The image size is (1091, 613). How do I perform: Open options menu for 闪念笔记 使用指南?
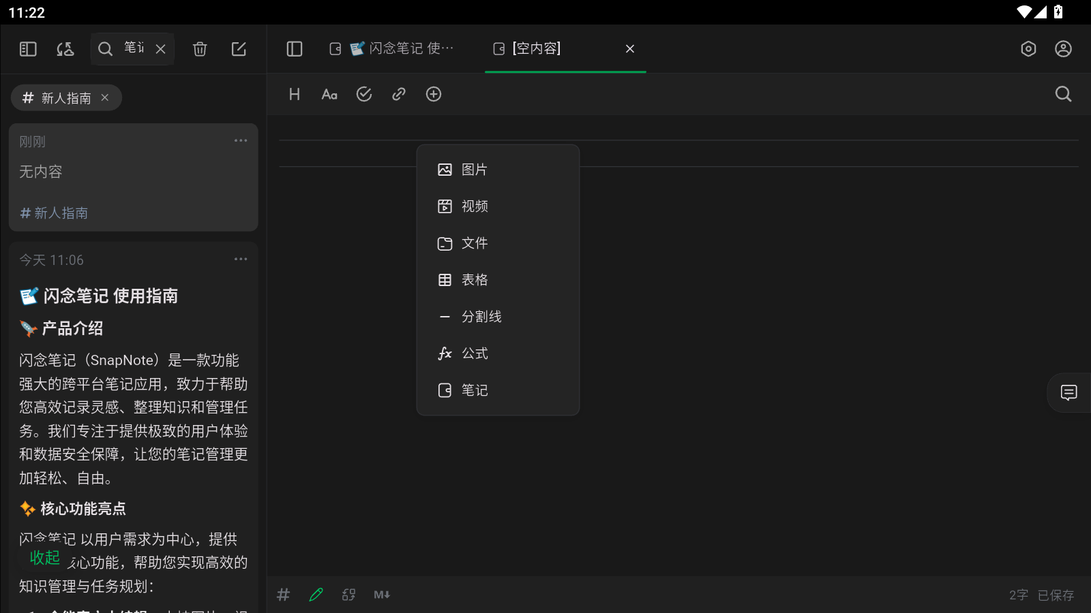coord(240,259)
